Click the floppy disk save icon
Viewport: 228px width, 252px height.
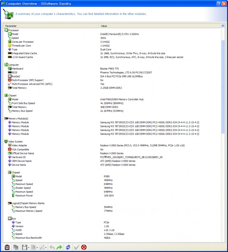[x=24, y=247]
